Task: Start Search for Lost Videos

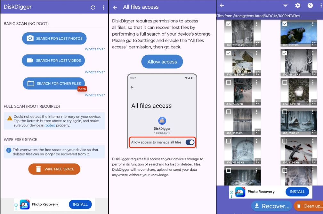Action: click(53, 61)
